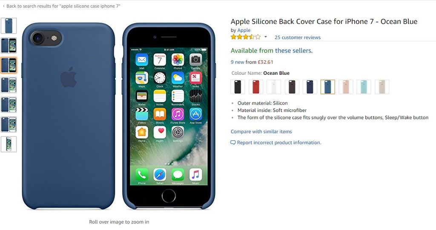The width and height of the screenshot is (436, 230).
Task: Pick the midnight blue case colour
Action: point(310,87)
